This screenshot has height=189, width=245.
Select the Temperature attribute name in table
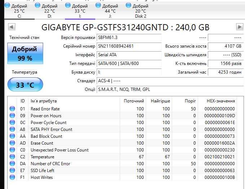(x=42, y=157)
